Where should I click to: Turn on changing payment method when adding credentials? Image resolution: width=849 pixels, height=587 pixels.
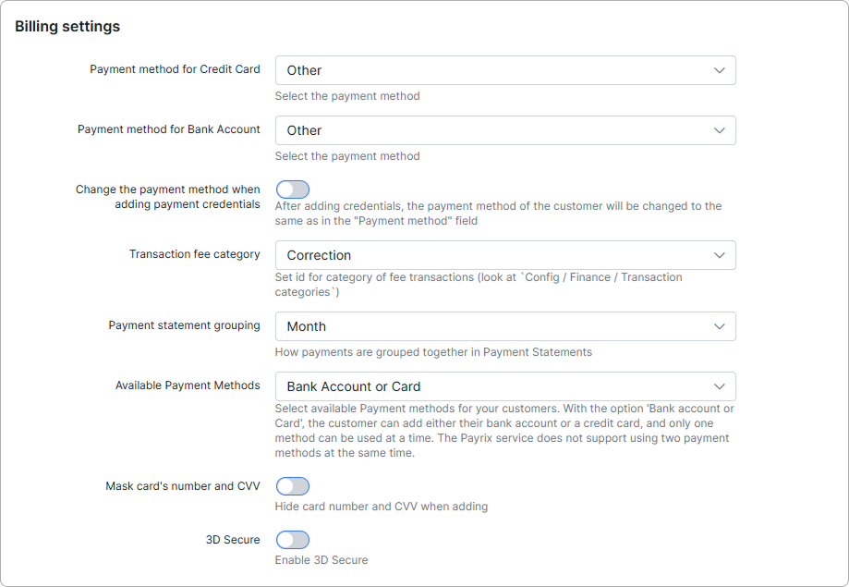293,189
